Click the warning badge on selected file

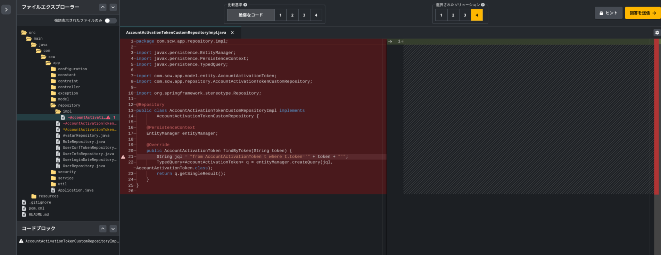(x=108, y=117)
